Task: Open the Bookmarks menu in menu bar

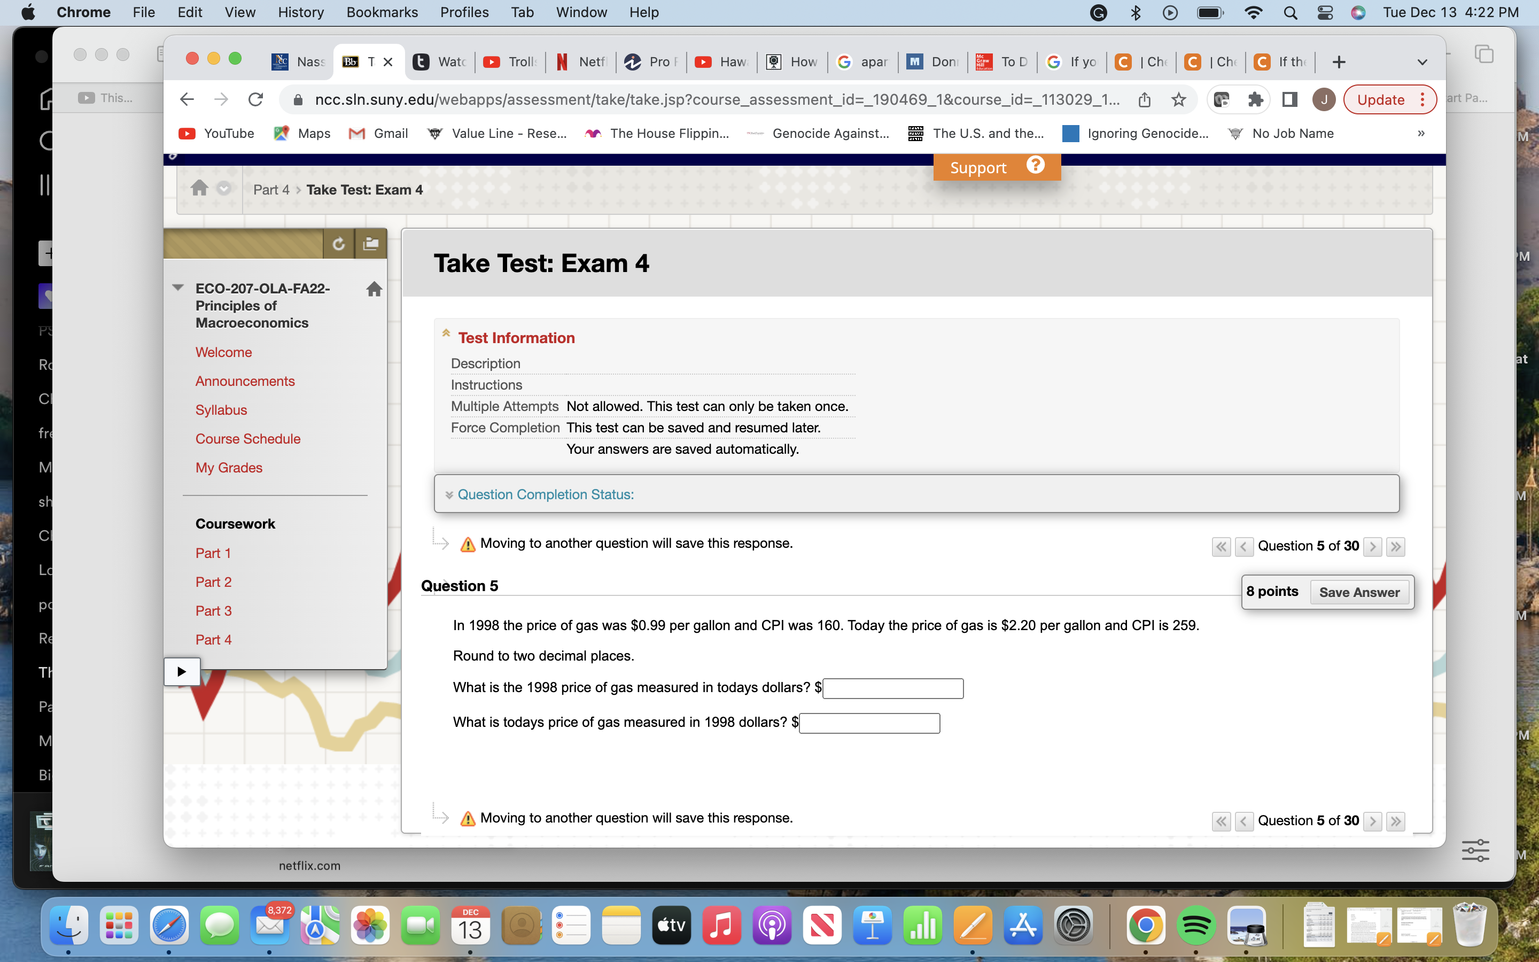Action: pyautogui.click(x=382, y=12)
